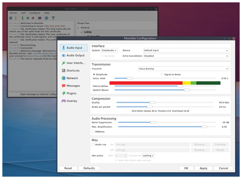Open the Transmit Voice Activity dropdown

tap(184, 69)
